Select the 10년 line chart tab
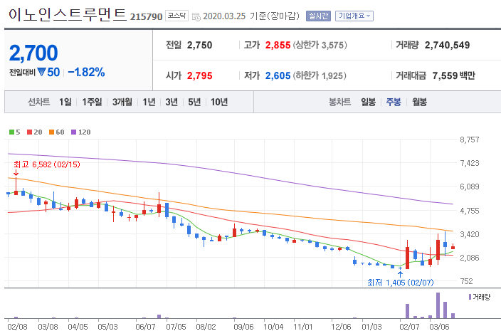501x336 pixels. click(x=219, y=102)
